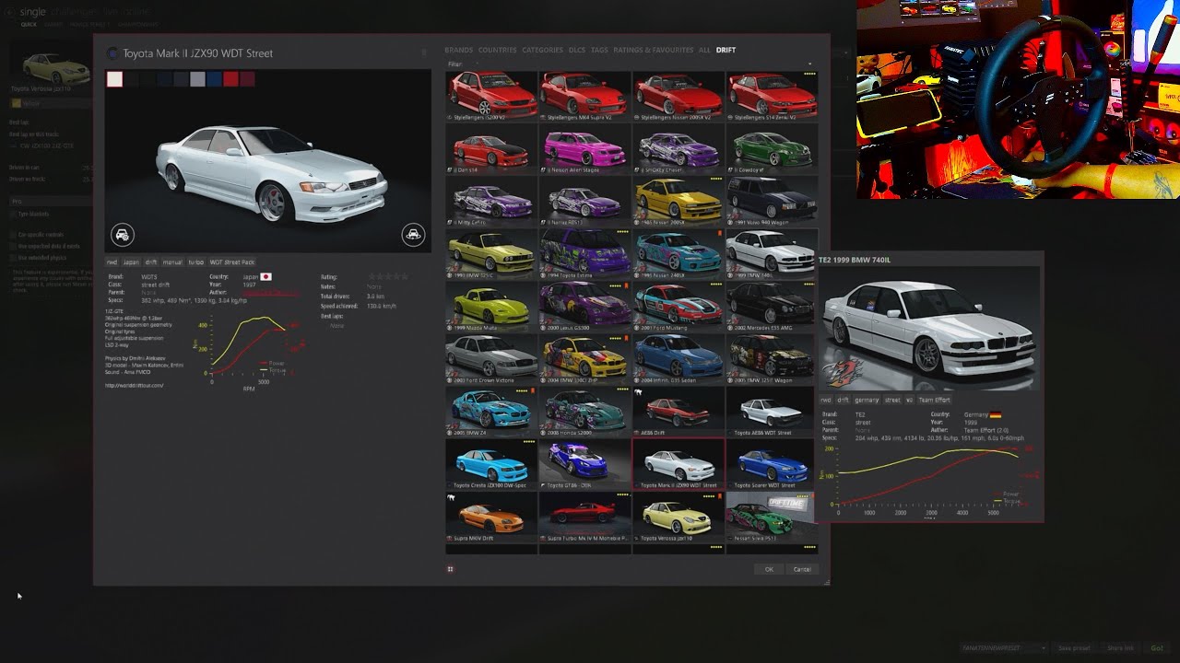Click the 'rwd' tag under car preview

tap(112, 262)
